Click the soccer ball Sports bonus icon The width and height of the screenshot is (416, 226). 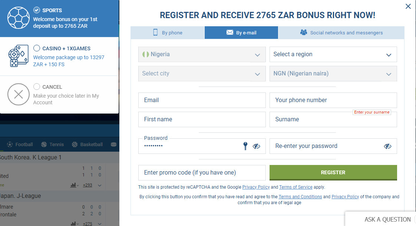pyautogui.click(x=18, y=18)
